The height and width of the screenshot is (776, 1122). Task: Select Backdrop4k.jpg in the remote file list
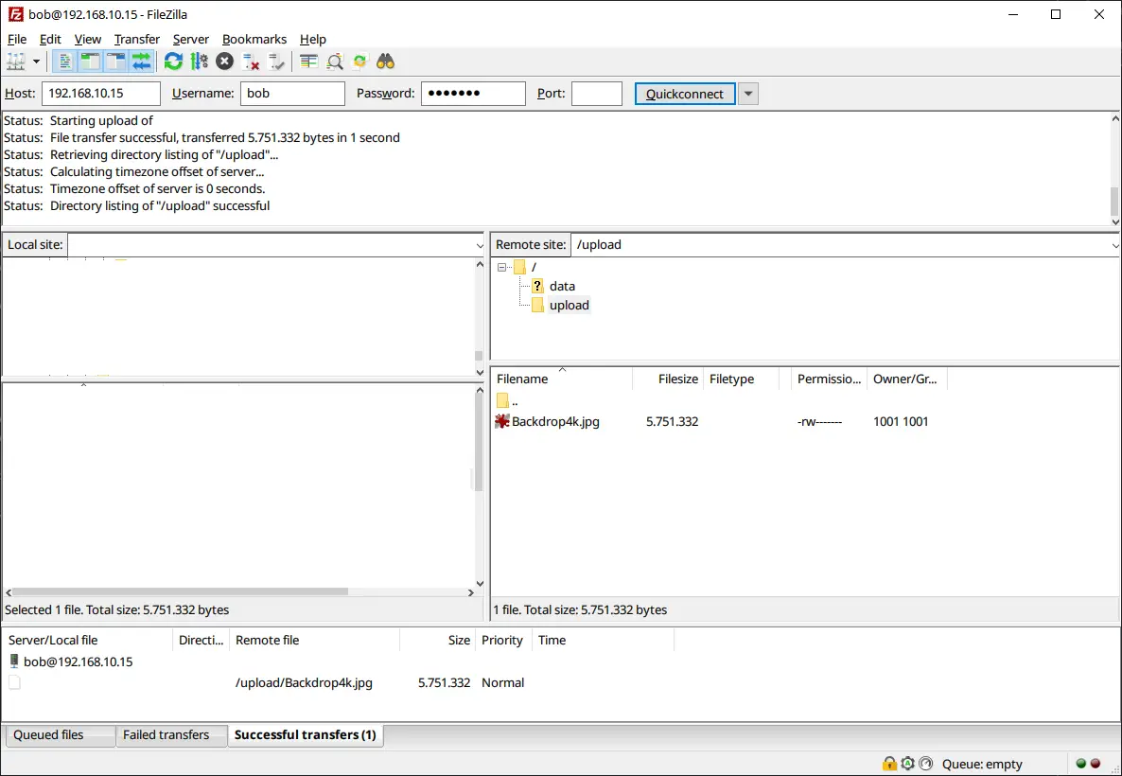(x=556, y=421)
